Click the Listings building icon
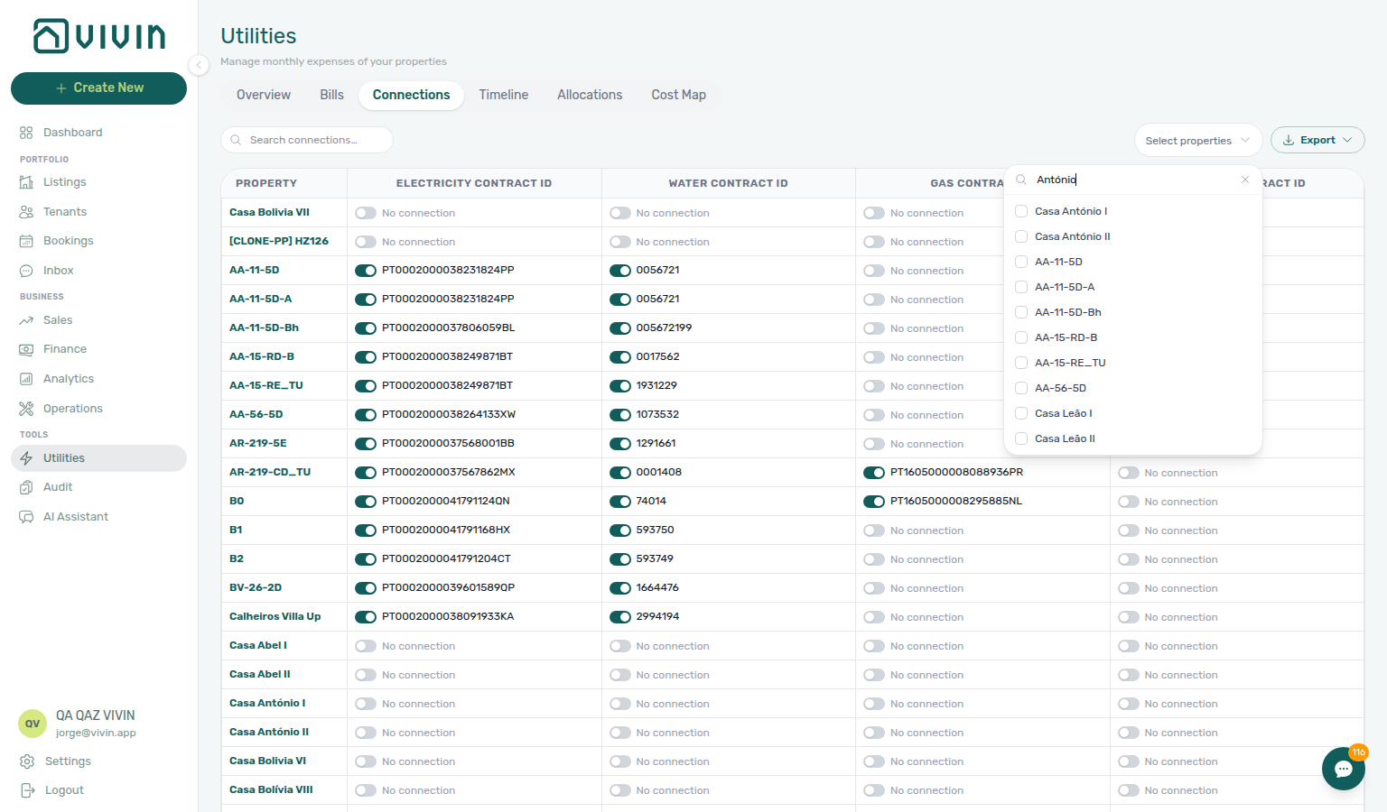1387x812 pixels. (x=26, y=182)
